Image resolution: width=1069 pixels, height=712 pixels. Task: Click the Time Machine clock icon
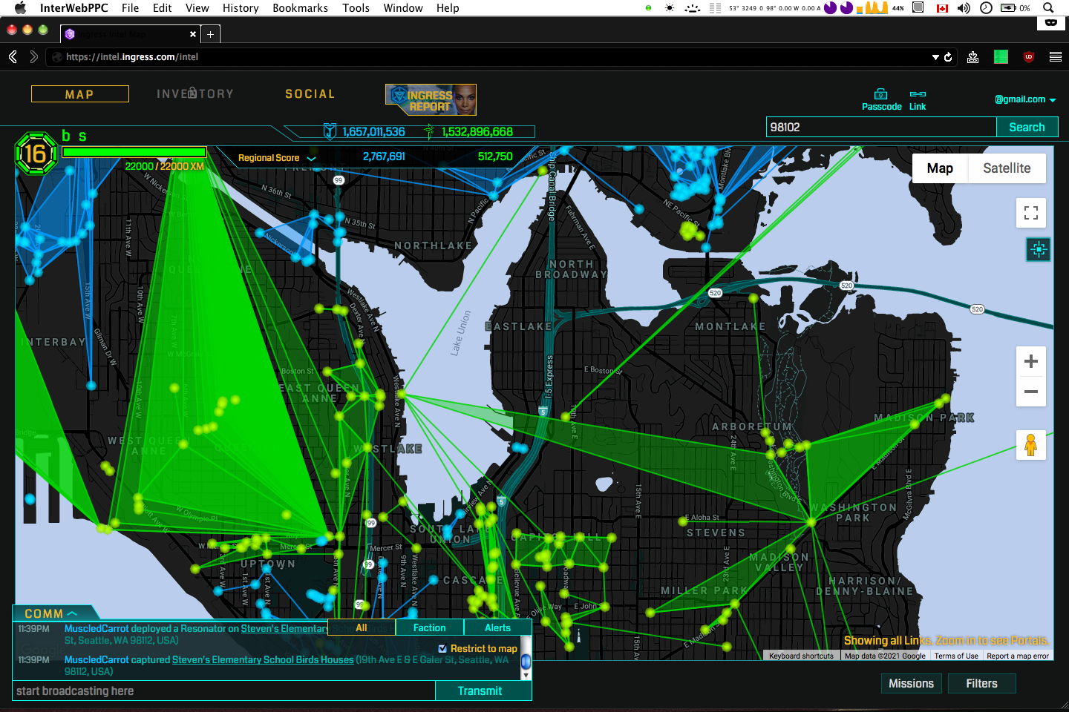click(986, 7)
